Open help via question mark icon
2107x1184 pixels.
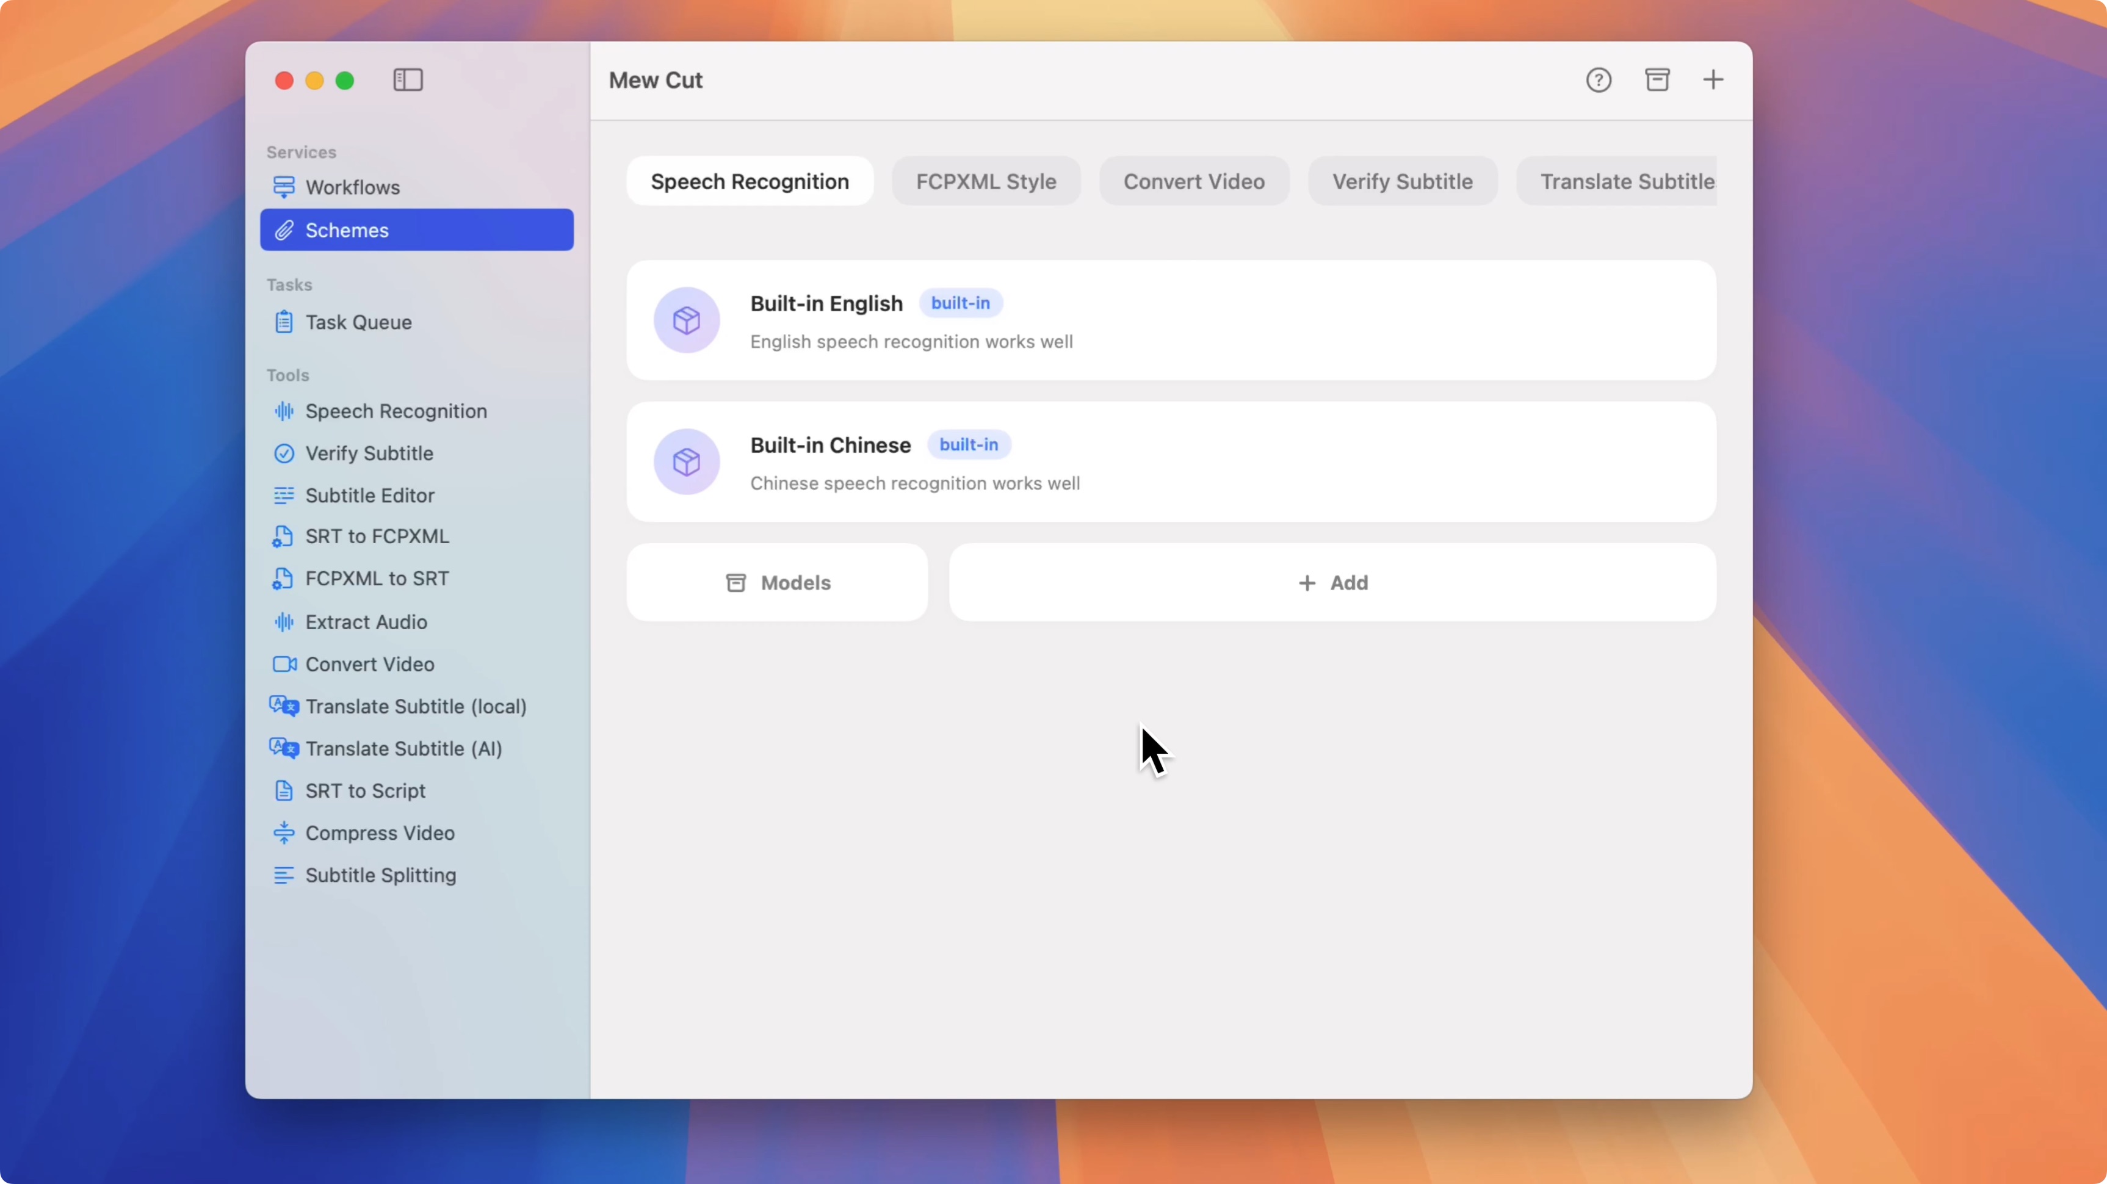coord(1598,80)
